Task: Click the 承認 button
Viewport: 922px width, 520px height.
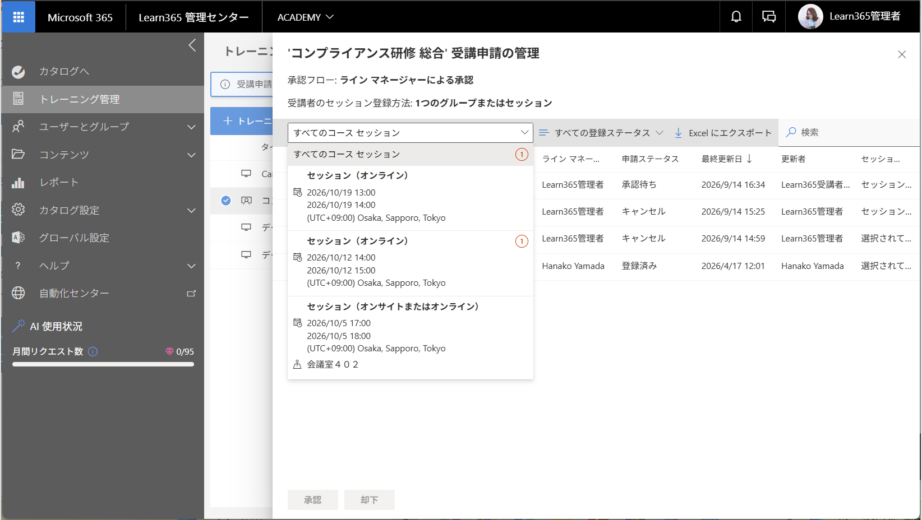Action: click(313, 500)
